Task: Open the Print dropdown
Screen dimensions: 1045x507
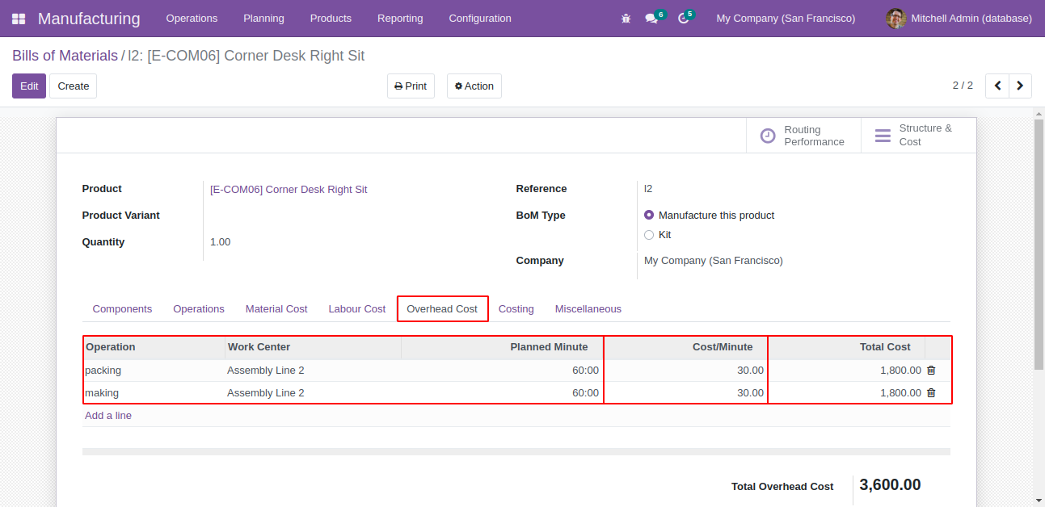Action: (x=411, y=86)
